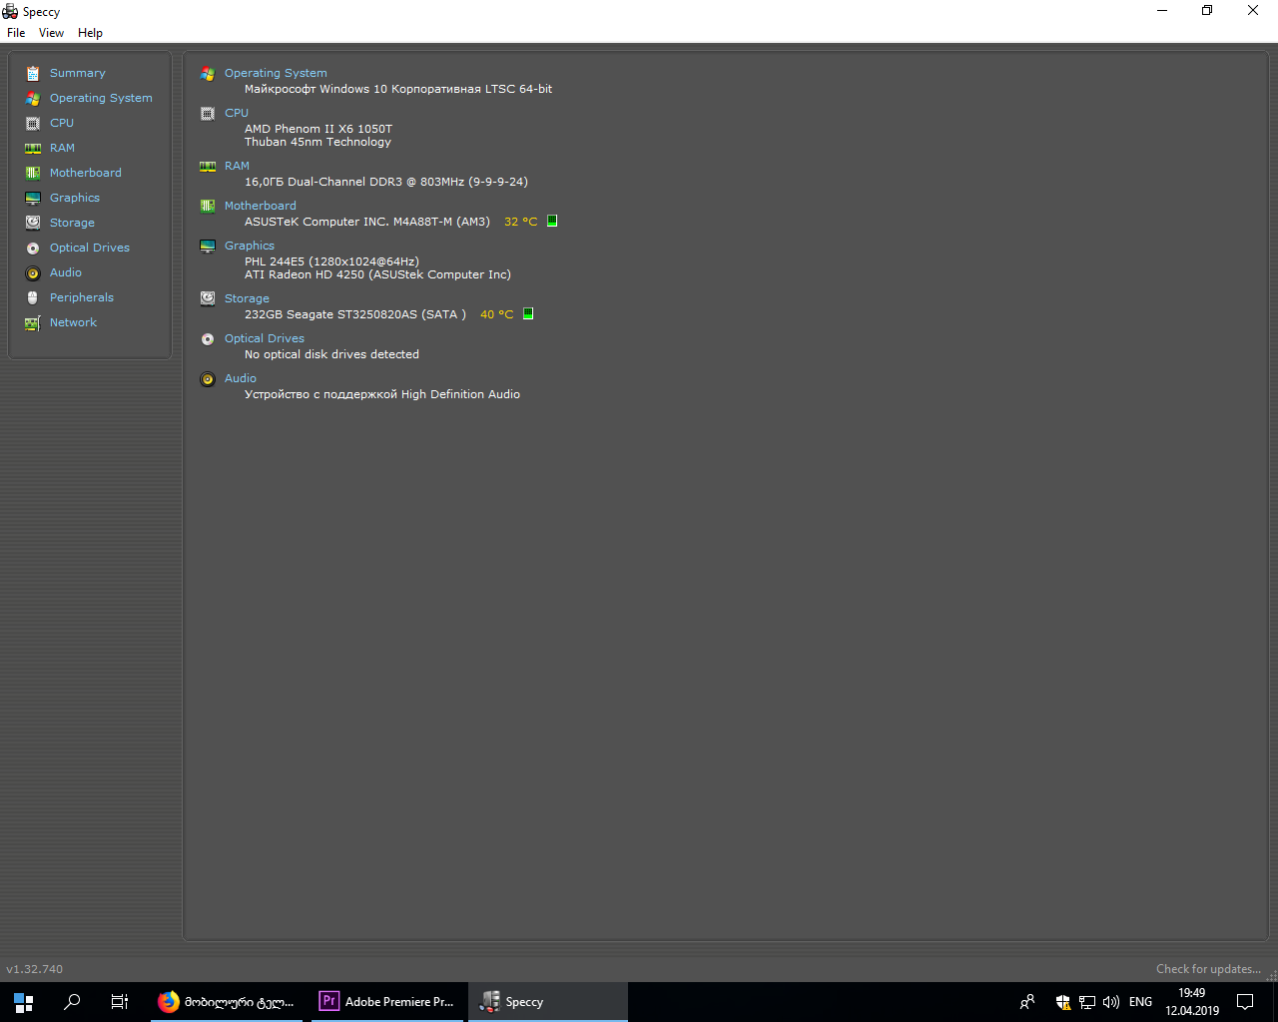Screen dimensions: 1278x1022
Task: Click the Operating System icon in the sidebar
Action: tap(33, 98)
